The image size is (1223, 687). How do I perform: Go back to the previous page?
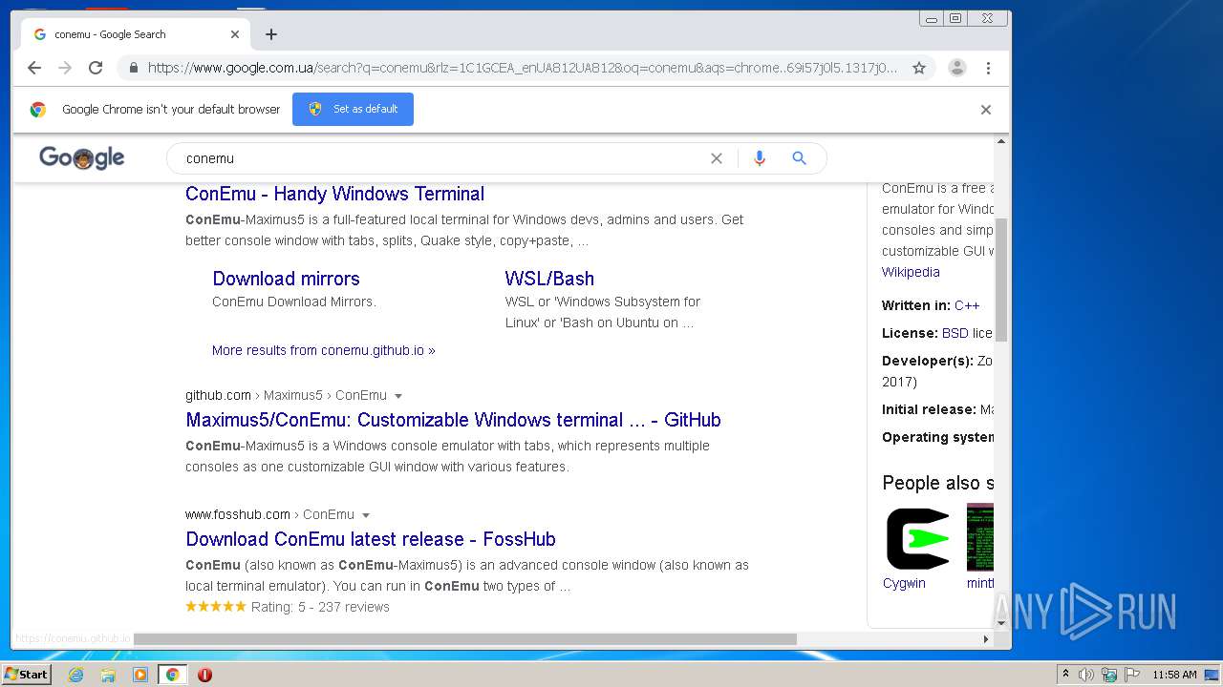pos(34,68)
